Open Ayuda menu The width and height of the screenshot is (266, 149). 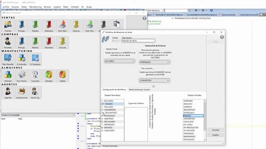click(x=89, y=7)
